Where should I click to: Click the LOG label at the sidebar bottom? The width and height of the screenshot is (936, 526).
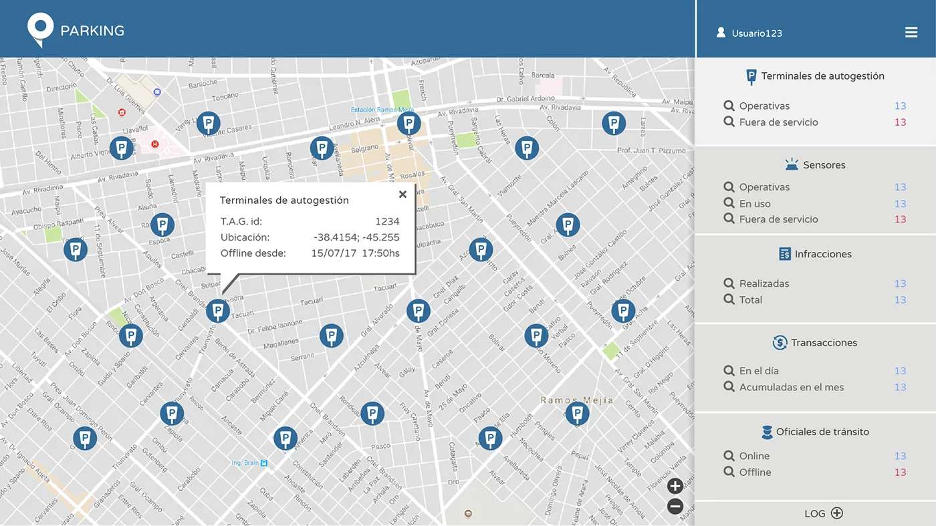pos(815,513)
